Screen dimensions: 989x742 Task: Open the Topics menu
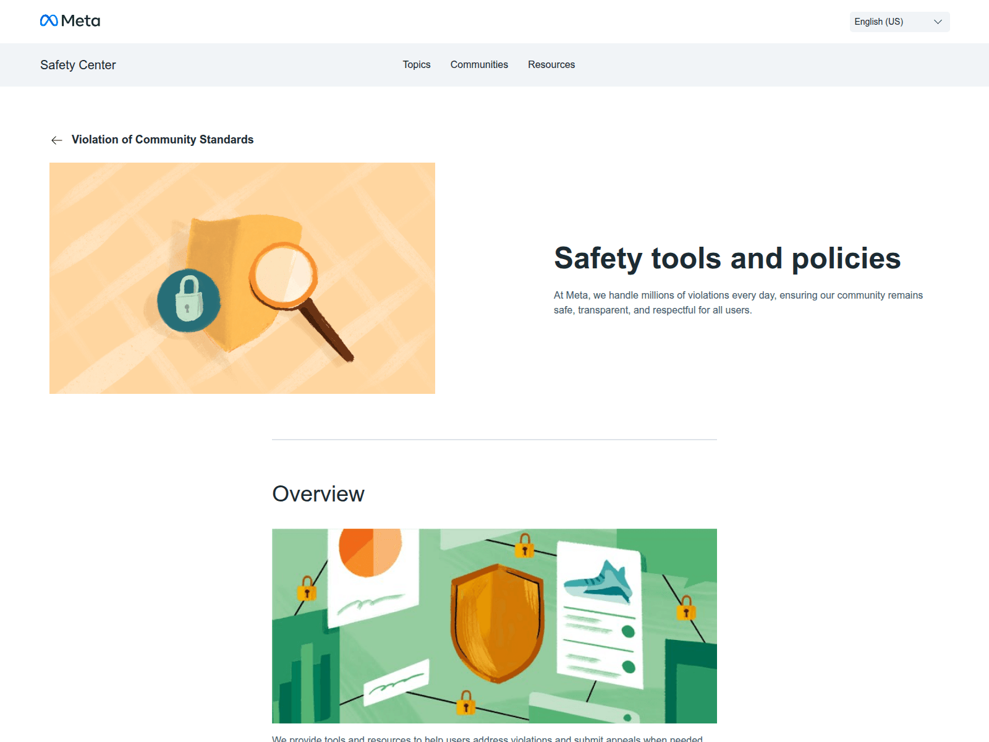pos(417,64)
